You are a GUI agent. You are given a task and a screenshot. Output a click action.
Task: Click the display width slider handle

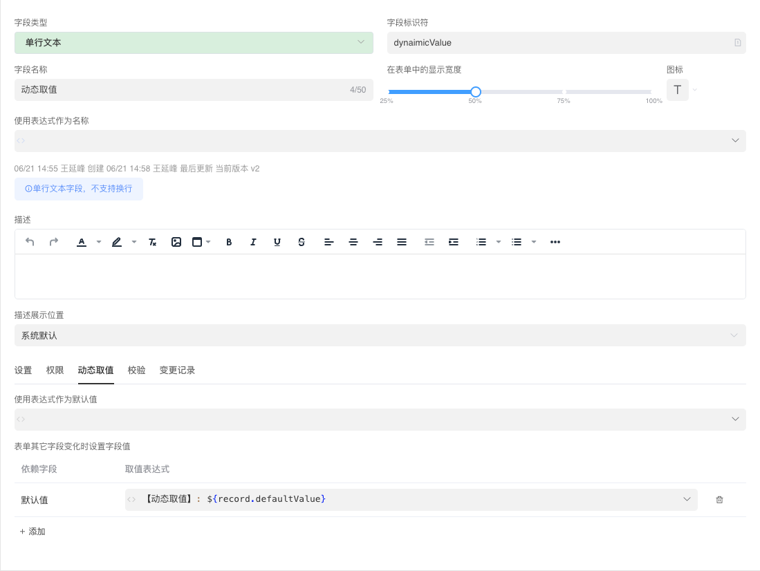pyautogui.click(x=475, y=91)
